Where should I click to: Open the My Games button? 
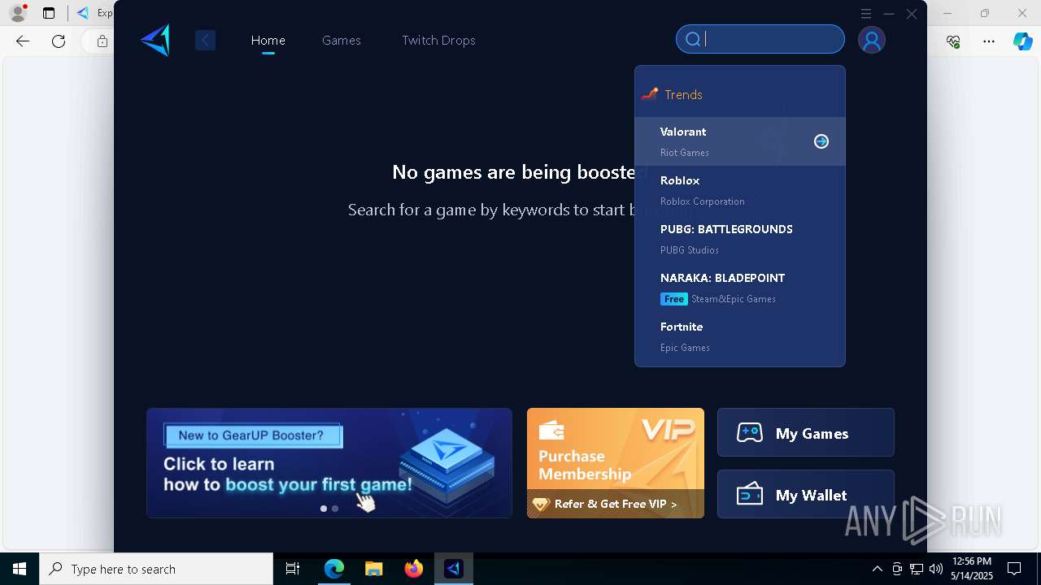pos(806,432)
